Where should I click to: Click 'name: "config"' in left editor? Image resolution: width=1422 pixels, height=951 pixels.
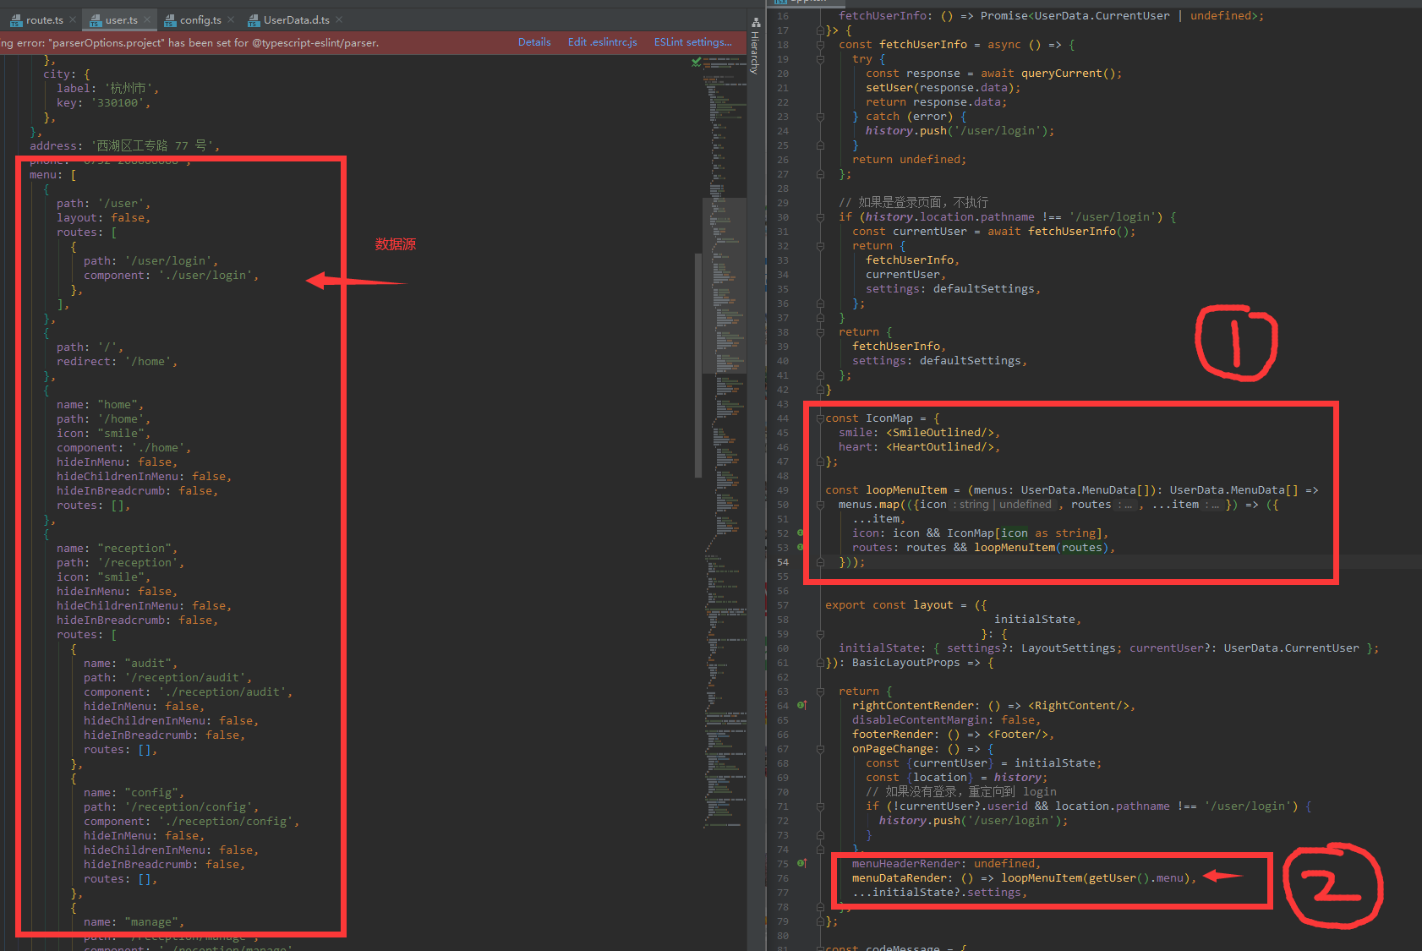pyautogui.click(x=131, y=793)
